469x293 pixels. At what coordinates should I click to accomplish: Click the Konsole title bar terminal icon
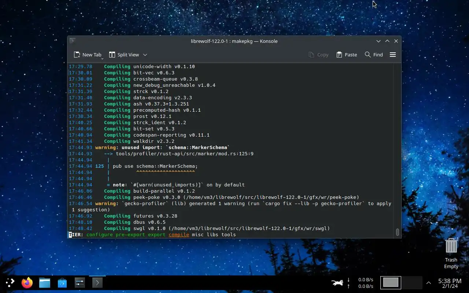72,41
